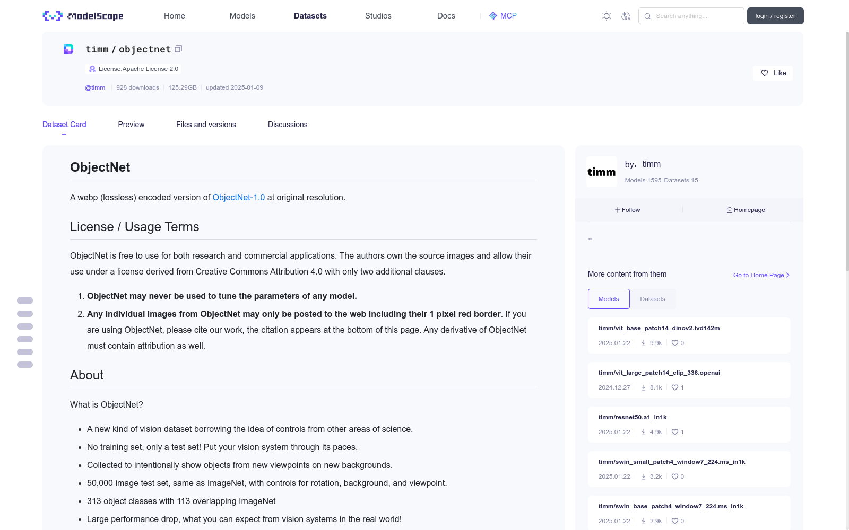849x530 pixels.
Task: Click the heart icon on swin_base_patch4 card
Action: [675, 521]
